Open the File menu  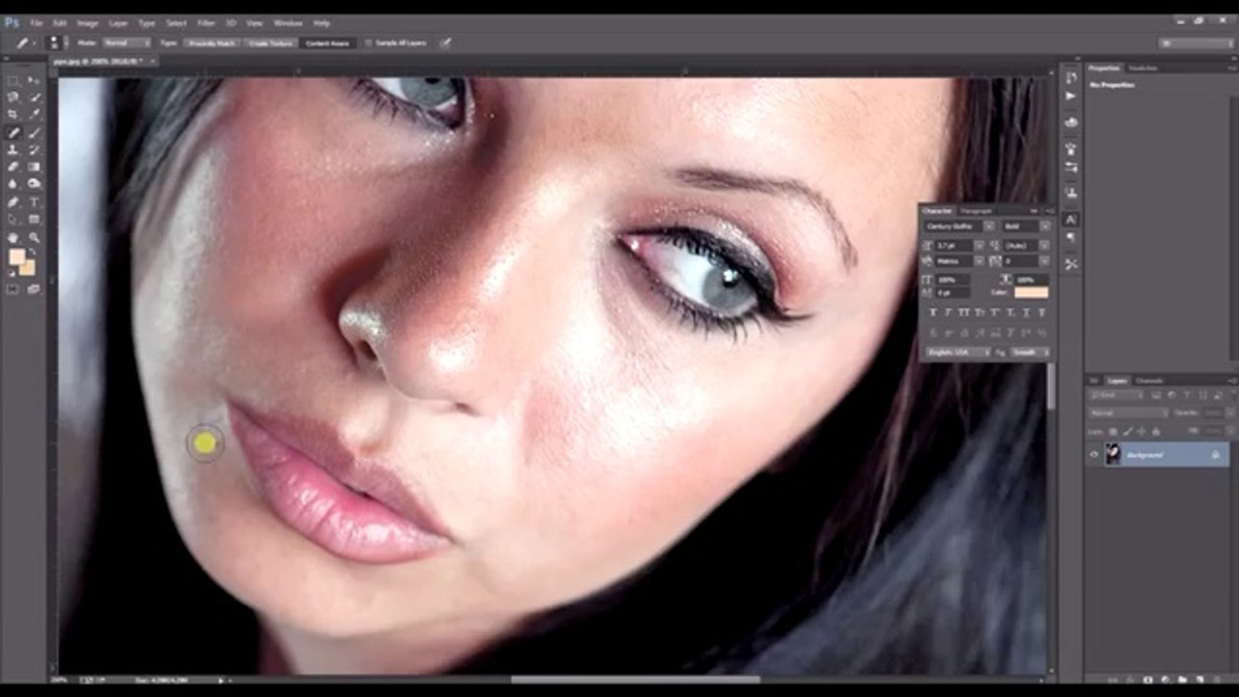click(x=36, y=22)
